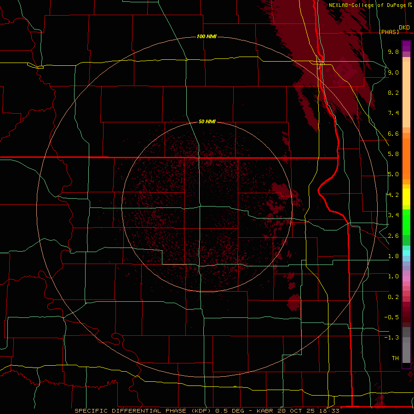The image size is (414, 414).
Task: Pick the purple segment atop the color scale
Action: [406, 46]
